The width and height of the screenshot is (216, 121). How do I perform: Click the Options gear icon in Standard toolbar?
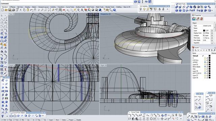(x=107, y=10)
